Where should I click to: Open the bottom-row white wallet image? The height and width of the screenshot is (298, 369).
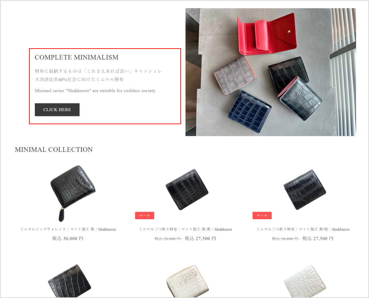click(x=305, y=281)
